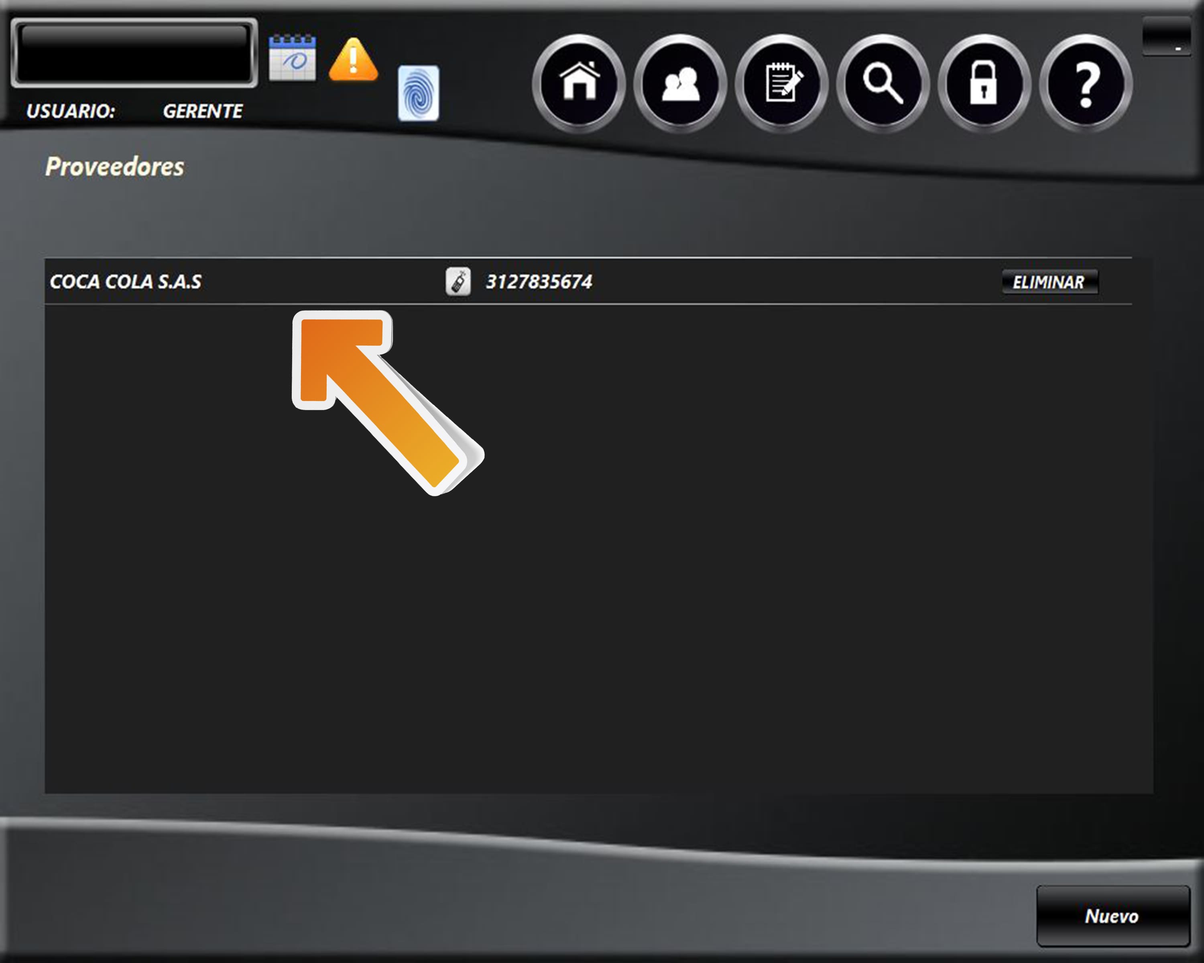Go to Home round button
The width and height of the screenshot is (1204, 963).
pyautogui.click(x=579, y=84)
